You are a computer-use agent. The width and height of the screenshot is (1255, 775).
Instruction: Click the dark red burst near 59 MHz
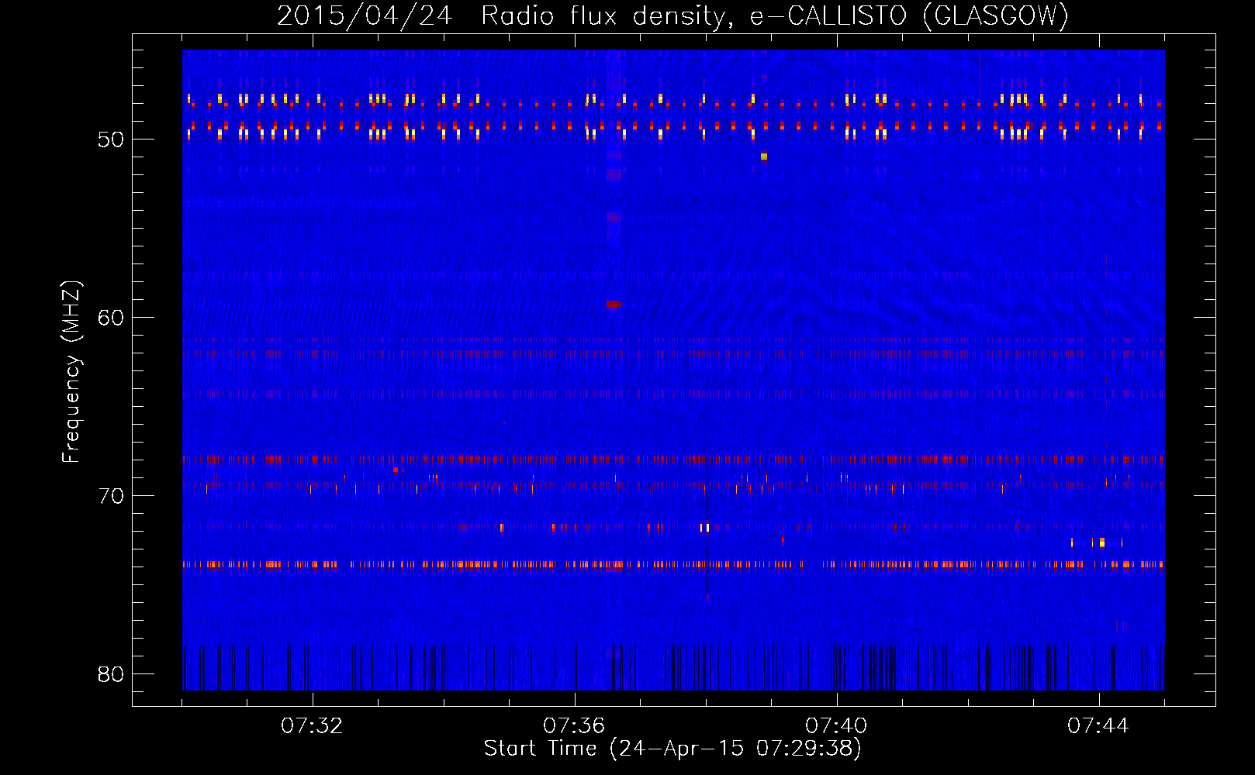(614, 305)
